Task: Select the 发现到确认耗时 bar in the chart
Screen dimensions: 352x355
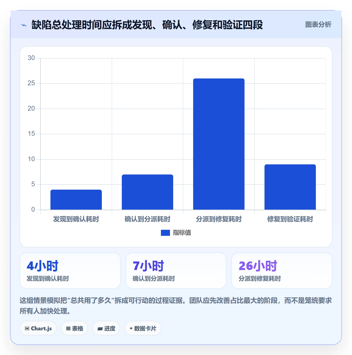Action: click(76, 200)
